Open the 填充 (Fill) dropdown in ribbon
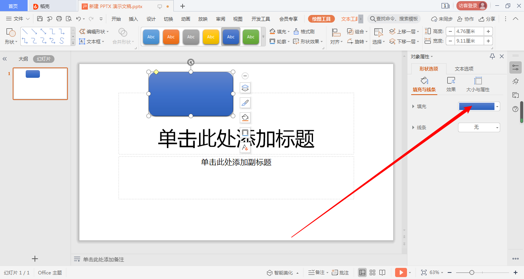 click(279, 32)
